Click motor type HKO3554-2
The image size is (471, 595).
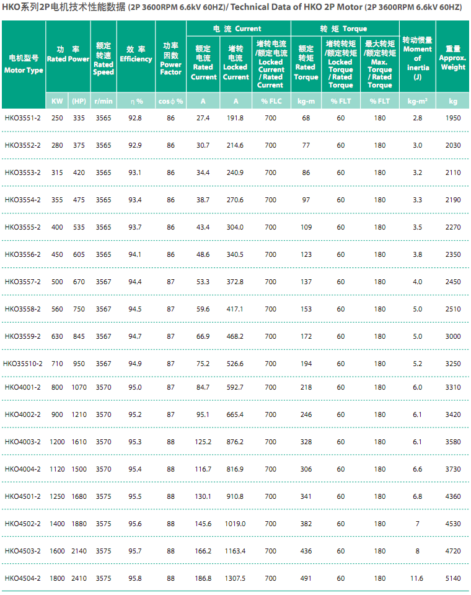(23, 200)
